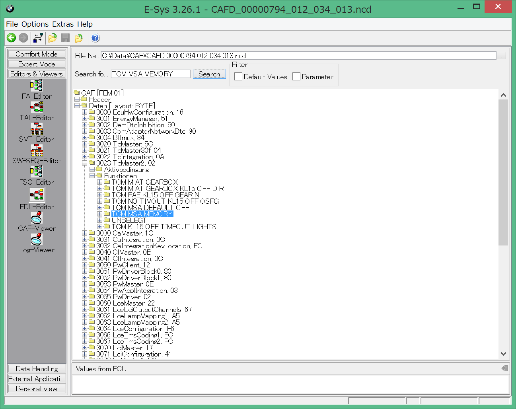This screenshot has width=516, height=409.
Task: Open the SVT-Editor icon
Action: (37, 128)
